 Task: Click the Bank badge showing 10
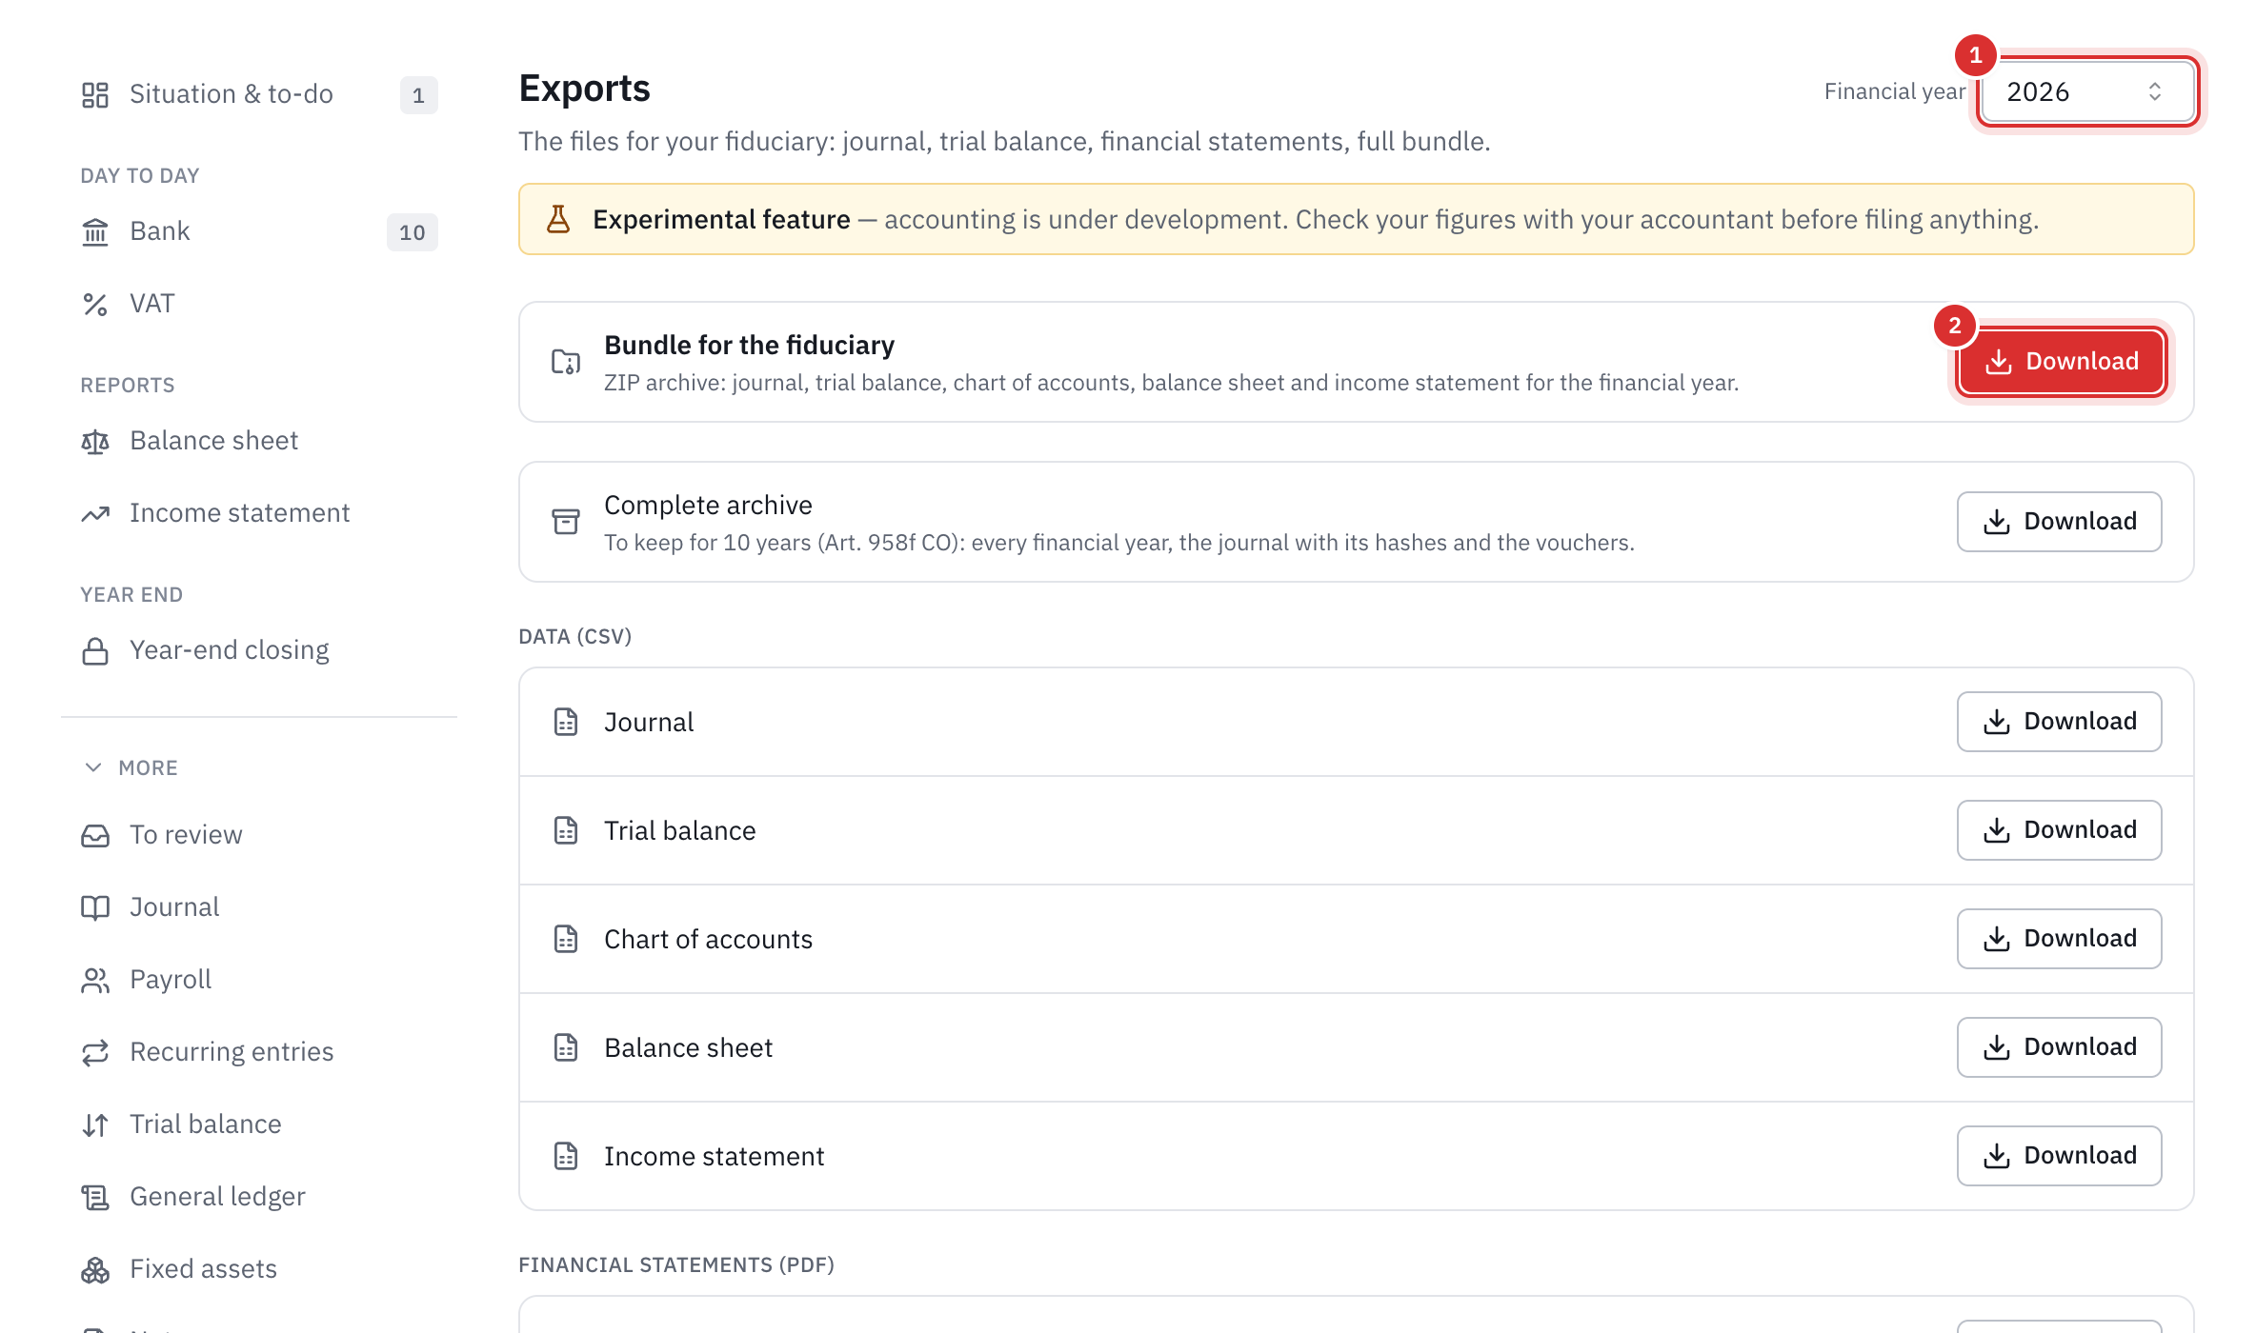click(412, 232)
